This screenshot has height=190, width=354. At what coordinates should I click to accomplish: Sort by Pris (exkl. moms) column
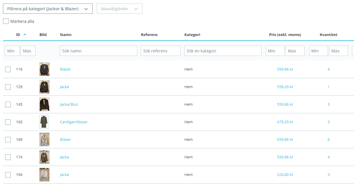click(285, 35)
